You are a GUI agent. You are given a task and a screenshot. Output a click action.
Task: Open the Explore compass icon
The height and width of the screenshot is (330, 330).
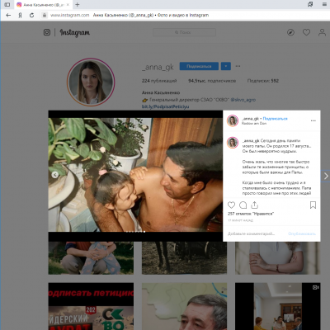tap(290, 32)
